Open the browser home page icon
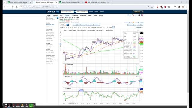 [17, 7]
